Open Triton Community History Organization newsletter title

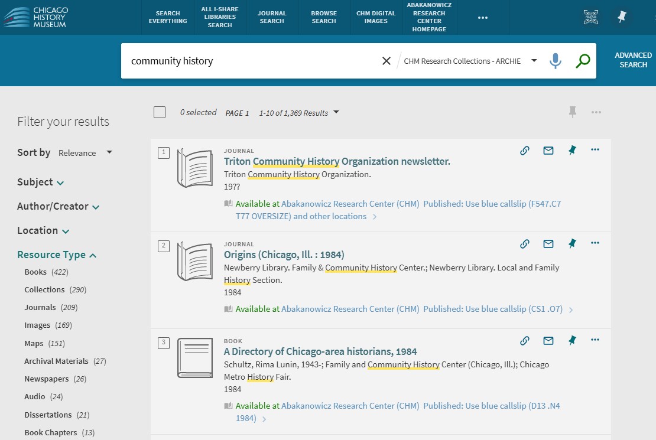337,161
